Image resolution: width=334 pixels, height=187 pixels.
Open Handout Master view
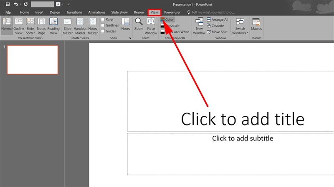coord(80,26)
